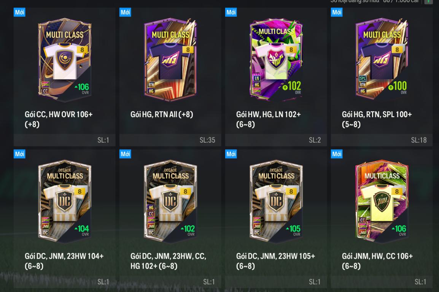Click the Gói JNM, HW, CC 106+ (6~8) title
Viewport: 439px width, 292px height.
click(x=377, y=261)
